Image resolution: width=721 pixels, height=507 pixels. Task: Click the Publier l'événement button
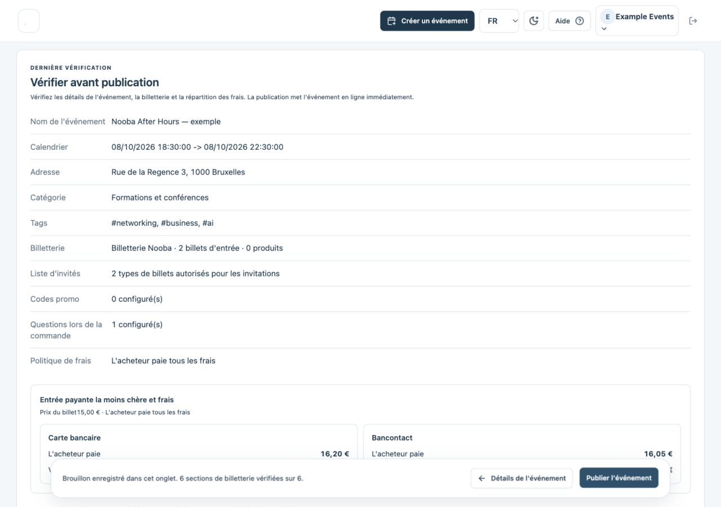coord(619,478)
